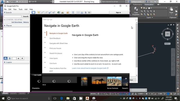Select the ruler tool icon
Image resolution: width=180 pixels, height=101 pixels.
[73, 12]
